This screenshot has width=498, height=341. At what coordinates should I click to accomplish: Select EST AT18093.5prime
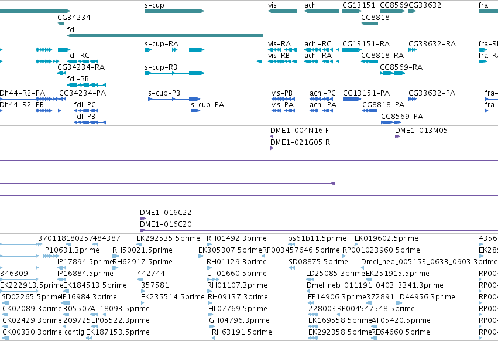(x=120, y=309)
